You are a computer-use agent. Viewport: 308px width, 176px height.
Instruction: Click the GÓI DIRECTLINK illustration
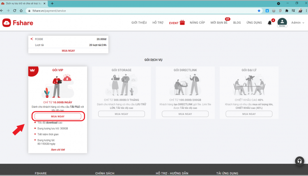pyautogui.click(x=185, y=85)
